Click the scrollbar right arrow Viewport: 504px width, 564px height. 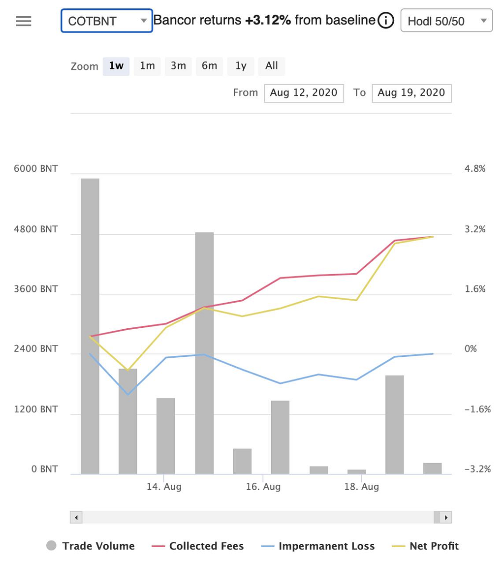[446, 517]
